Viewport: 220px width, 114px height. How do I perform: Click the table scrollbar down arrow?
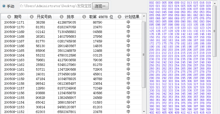[144, 112]
